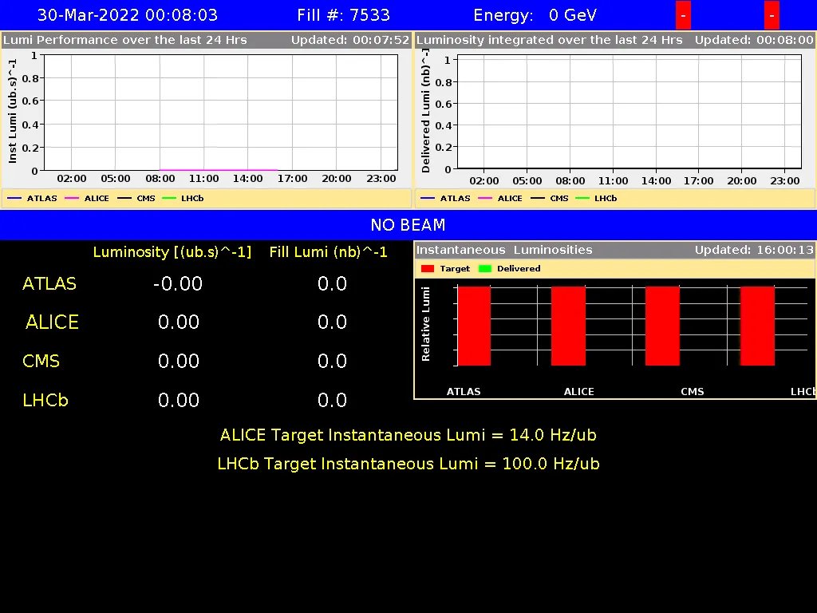Click the ALICE red target bar

point(568,326)
